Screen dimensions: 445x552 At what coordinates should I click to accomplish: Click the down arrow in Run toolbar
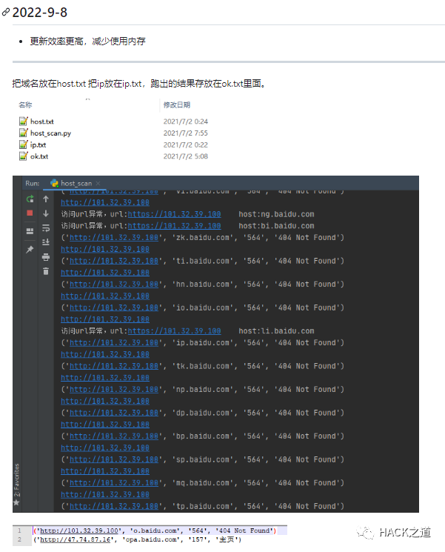[46, 213]
